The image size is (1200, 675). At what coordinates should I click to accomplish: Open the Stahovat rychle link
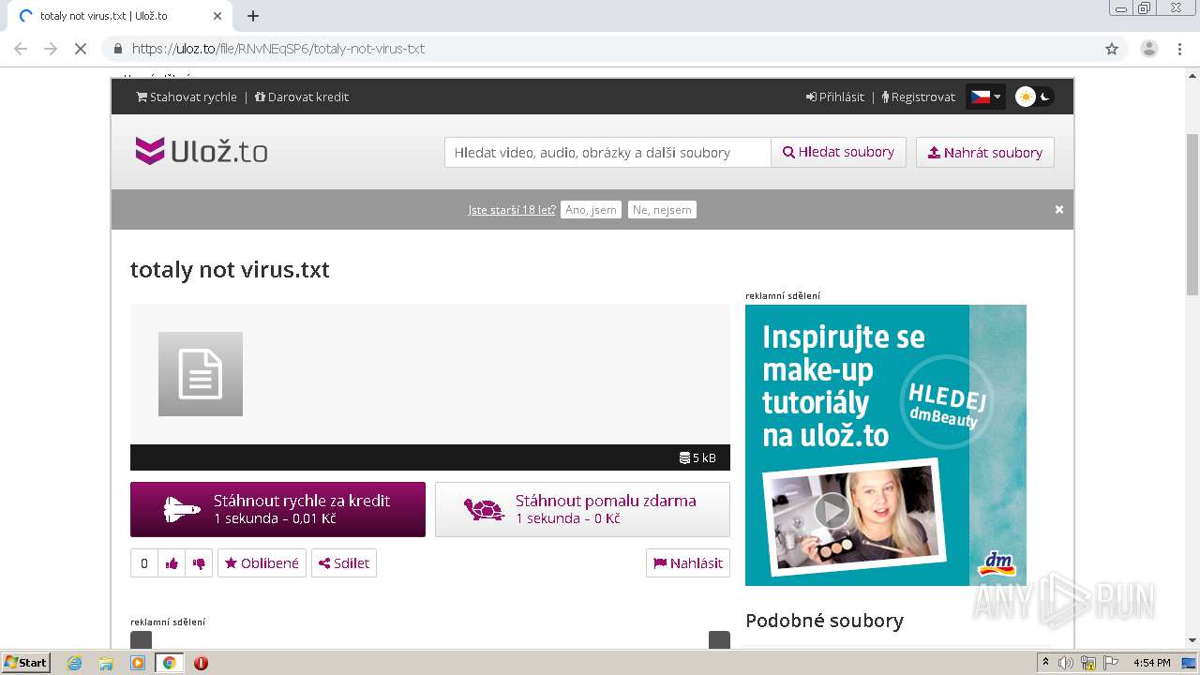click(x=187, y=97)
